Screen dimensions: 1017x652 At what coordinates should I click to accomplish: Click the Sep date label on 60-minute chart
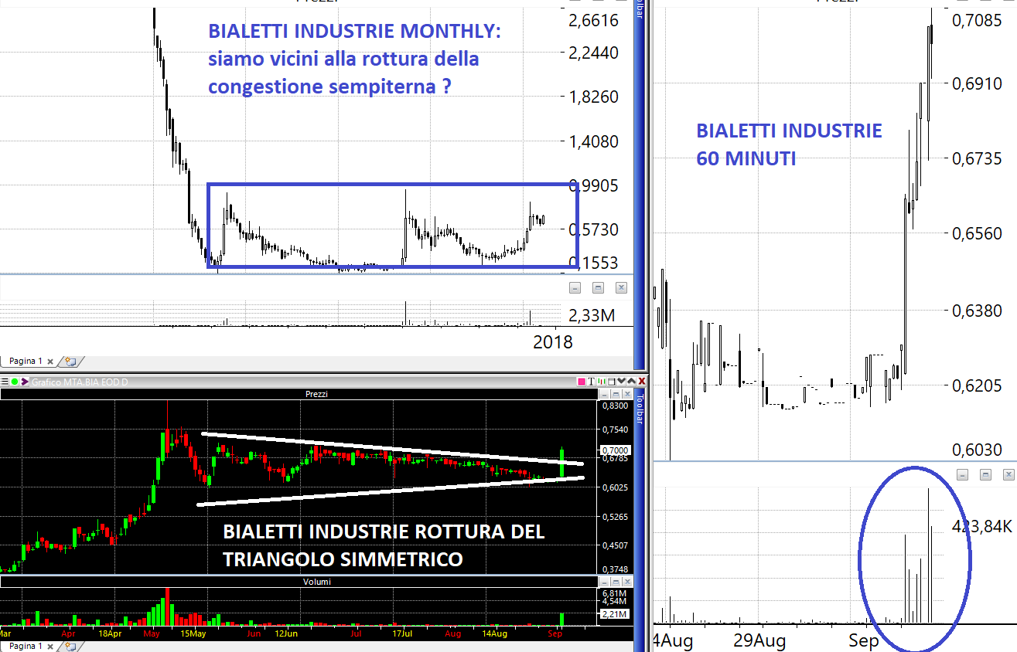click(863, 641)
